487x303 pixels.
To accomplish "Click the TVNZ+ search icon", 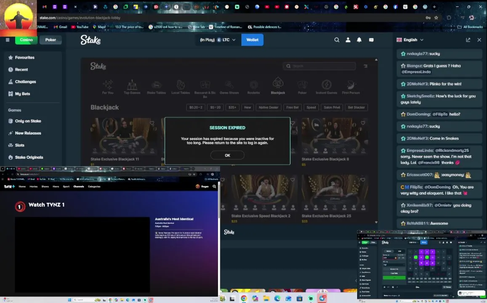I will [x=214, y=186].
